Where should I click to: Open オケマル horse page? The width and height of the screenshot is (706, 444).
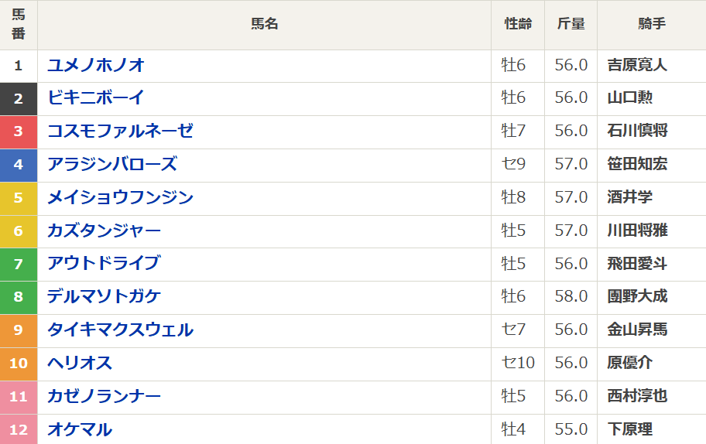[x=80, y=429]
